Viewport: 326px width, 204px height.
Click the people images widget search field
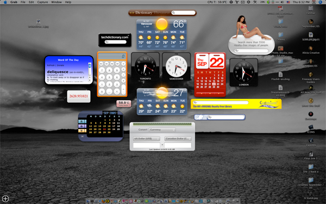(251, 51)
